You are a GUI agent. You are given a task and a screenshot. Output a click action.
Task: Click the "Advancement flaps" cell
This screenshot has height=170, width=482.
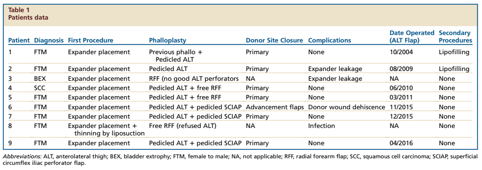[x=274, y=107]
